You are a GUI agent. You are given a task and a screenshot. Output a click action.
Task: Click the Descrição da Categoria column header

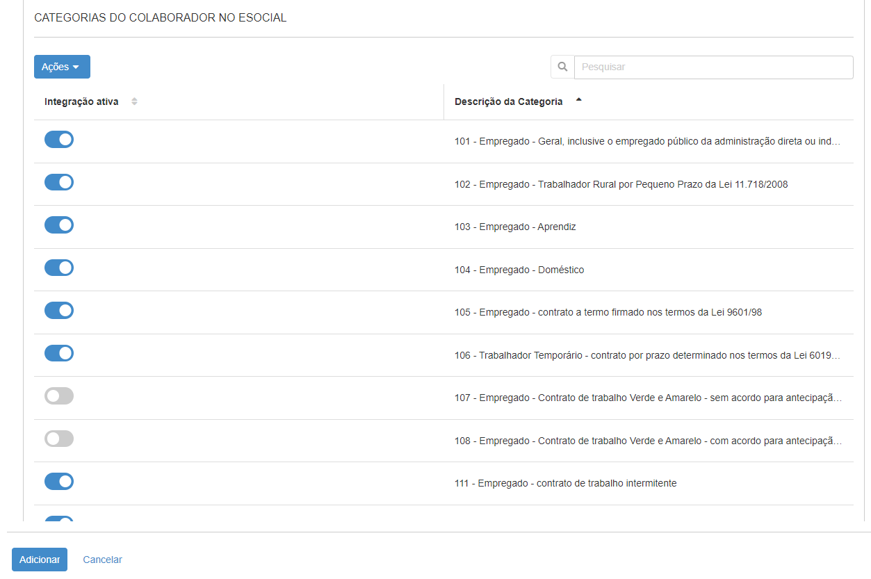[508, 101]
